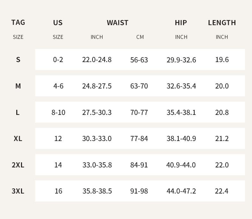The image size is (252, 219).
Task: Select the M tag size label
Action: click(18, 86)
